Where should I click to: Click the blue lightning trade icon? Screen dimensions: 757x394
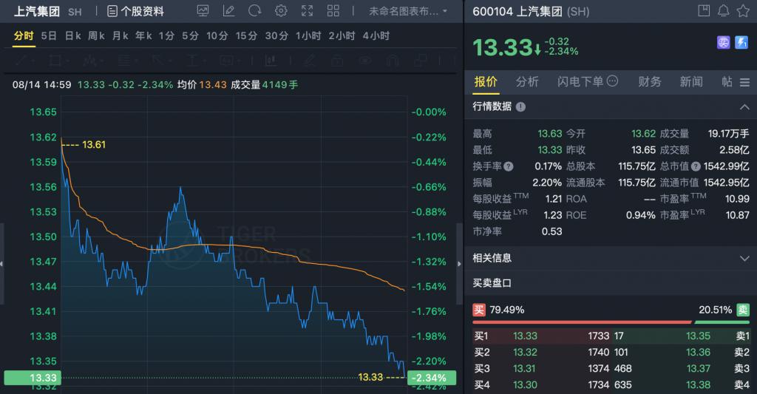point(741,42)
